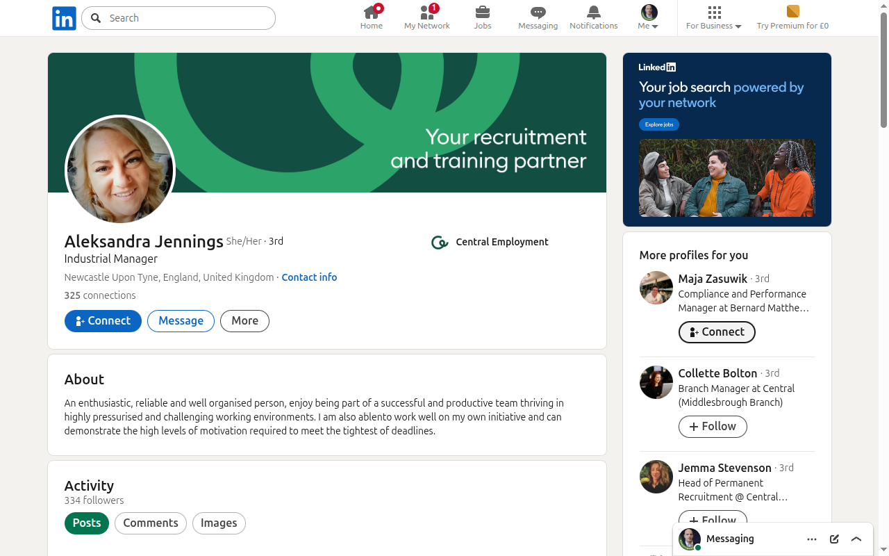Click Jemma Stevenson's avatar

[x=656, y=477]
